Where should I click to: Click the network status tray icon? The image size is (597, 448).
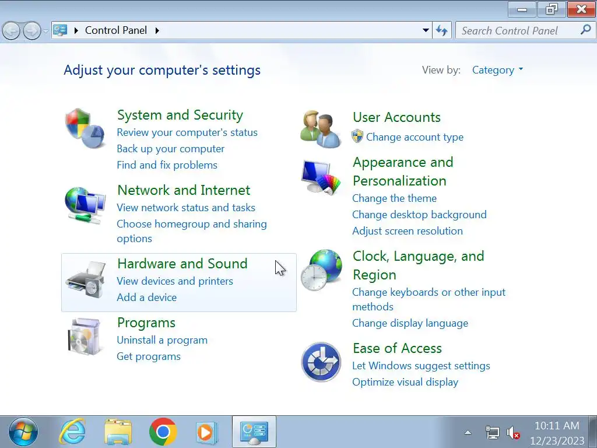pyautogui.click(x=493, y=433)
